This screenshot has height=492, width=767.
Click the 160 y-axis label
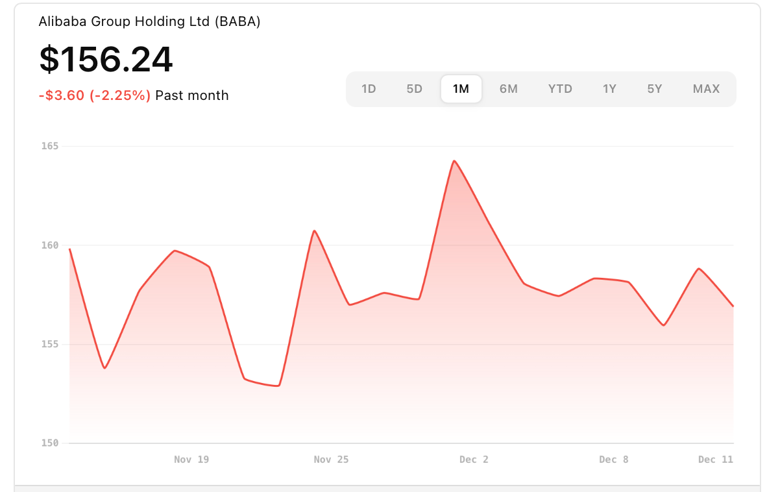pyautogui.click(x=50, y=245)
